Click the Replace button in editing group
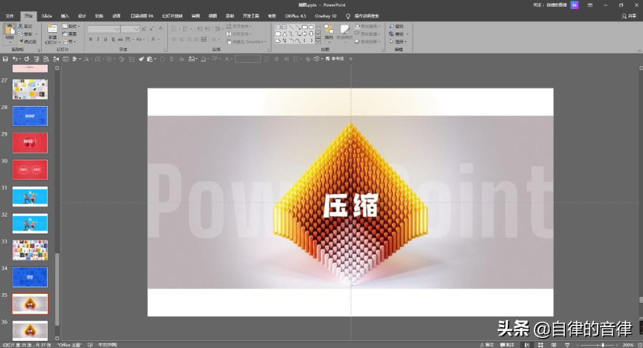The height and width of the screenshot is (348, 643). 398,34
